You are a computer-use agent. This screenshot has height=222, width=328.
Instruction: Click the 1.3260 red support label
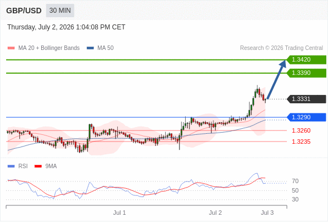pyautogui.click(x=301, y=131)
